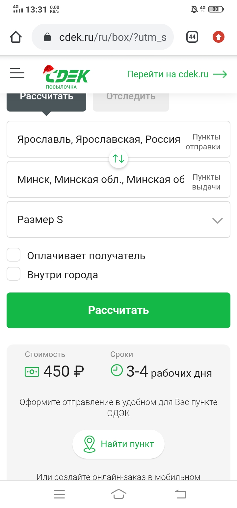Viewport: 237px width, 508px height.
Task: Tap the browser home icon
Action: 16,37
